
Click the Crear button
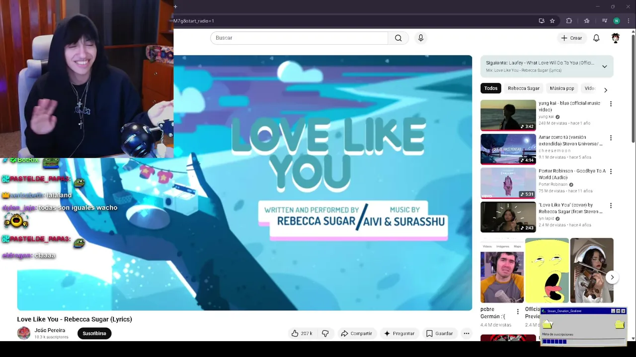pyautogui.click(x=571, y=38)
